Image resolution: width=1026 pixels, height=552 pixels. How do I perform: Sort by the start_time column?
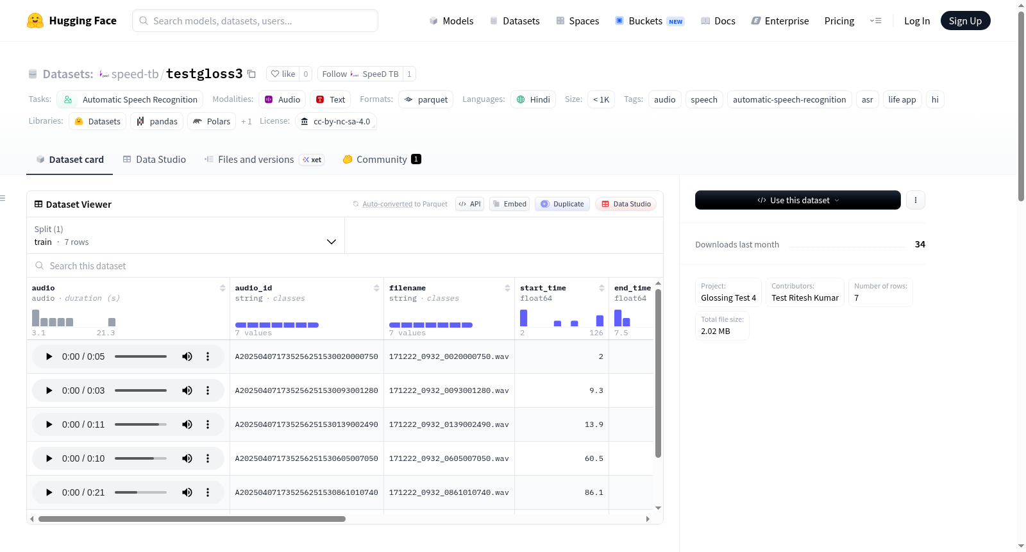(x=601, y=288)
